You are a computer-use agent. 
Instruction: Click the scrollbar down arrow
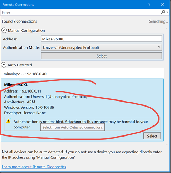point(167,144)
